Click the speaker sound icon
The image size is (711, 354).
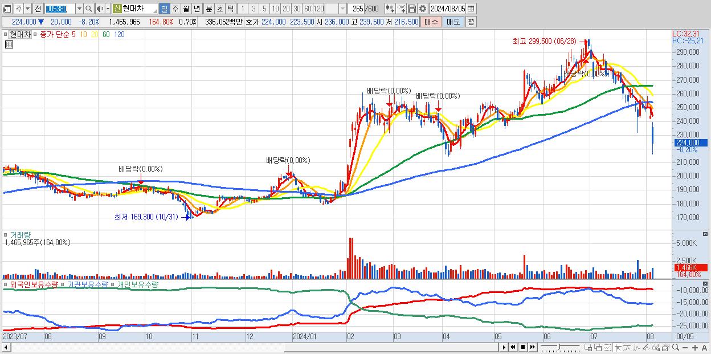click(100, 9)
